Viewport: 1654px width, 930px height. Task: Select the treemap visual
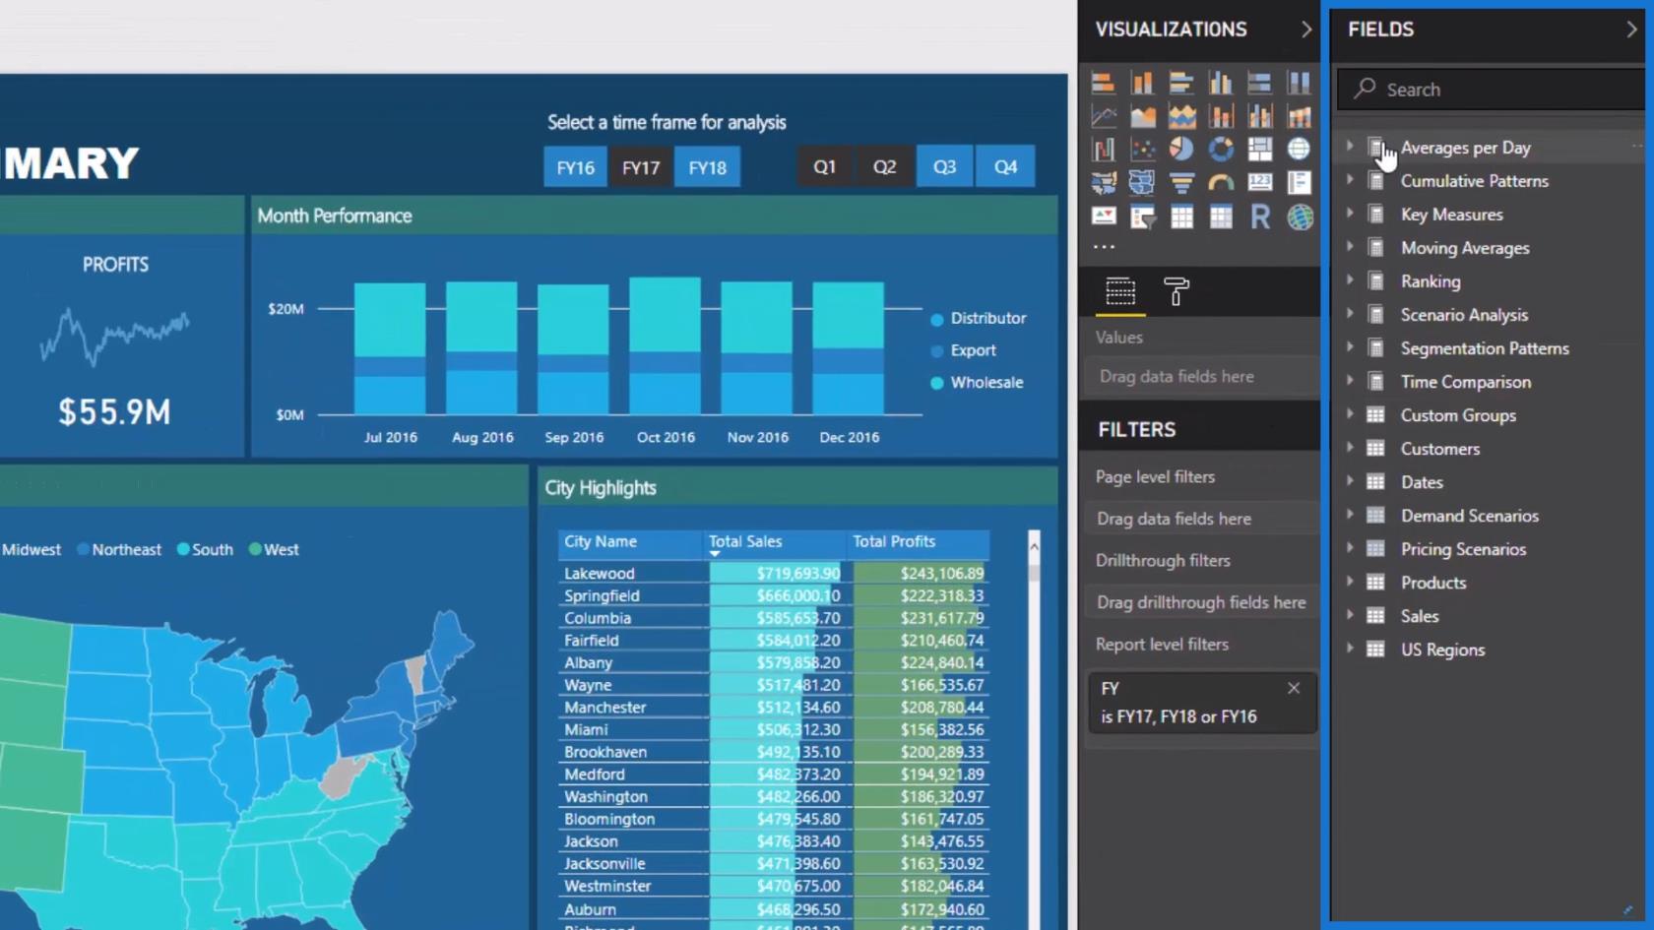pyautogui.click(x=1260, y=150)
